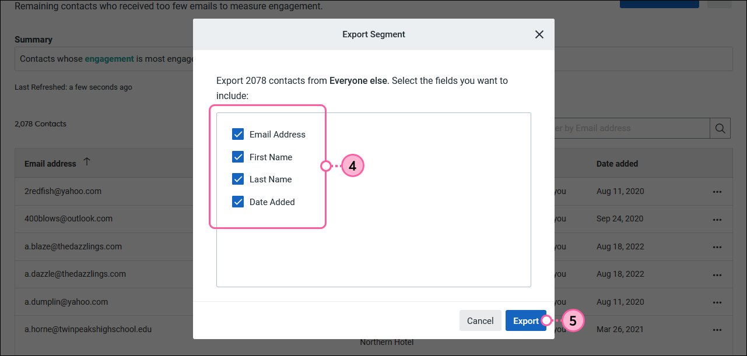This screenshot has height=356, width=747.
Task: Open more options for a.blaze@thedazzlings.com row
Action: pyautogui.click(x=717, y=247)
